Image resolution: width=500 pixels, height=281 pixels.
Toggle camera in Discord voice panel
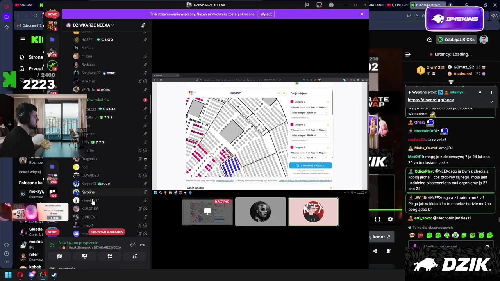(x=59, y=256)
